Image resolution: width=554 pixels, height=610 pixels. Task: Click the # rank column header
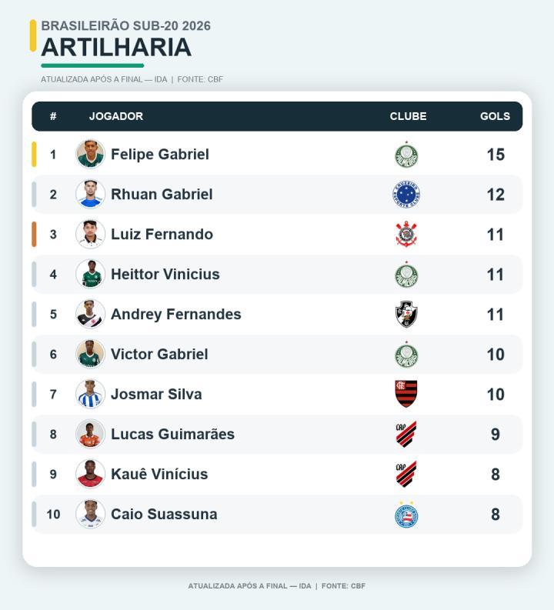pos(53,116)
